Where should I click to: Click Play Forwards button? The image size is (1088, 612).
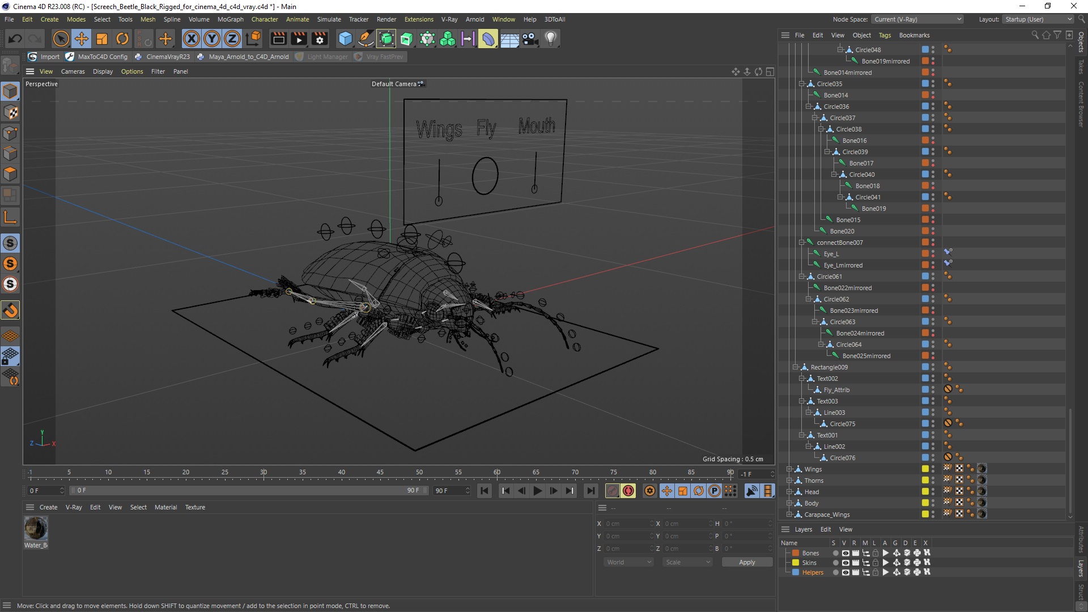pyautogui.click(x=538, y=491)
